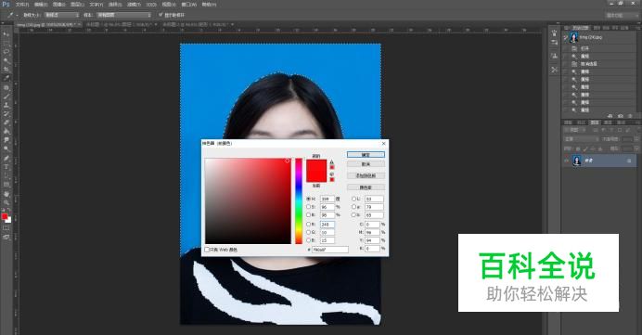Viewport: 642px width, 335px height.
Task: Create new document from current history state
Action: (610, 116)
